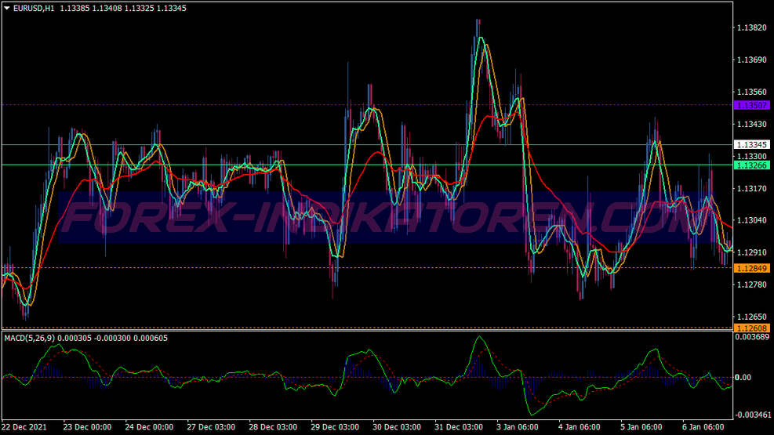Click the 0.00 MACD zero level label
The image size is (774, 435).
743,377
